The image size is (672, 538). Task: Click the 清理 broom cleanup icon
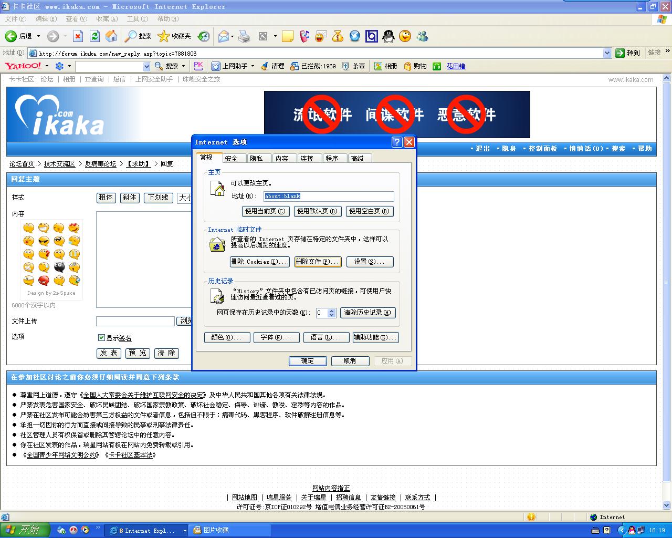tap(265, 66)
